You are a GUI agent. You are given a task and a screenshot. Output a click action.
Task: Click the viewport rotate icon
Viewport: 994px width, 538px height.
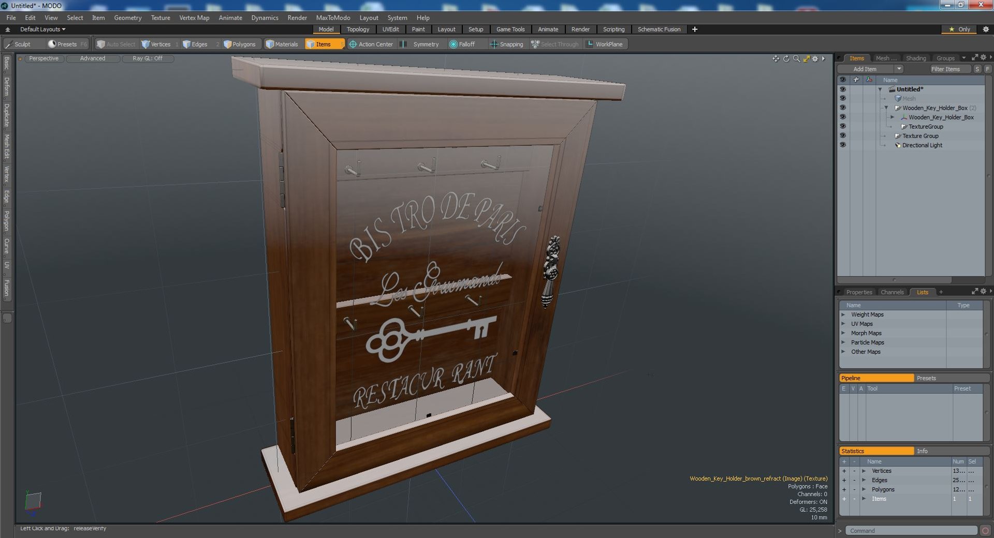[x=786, y=59]
